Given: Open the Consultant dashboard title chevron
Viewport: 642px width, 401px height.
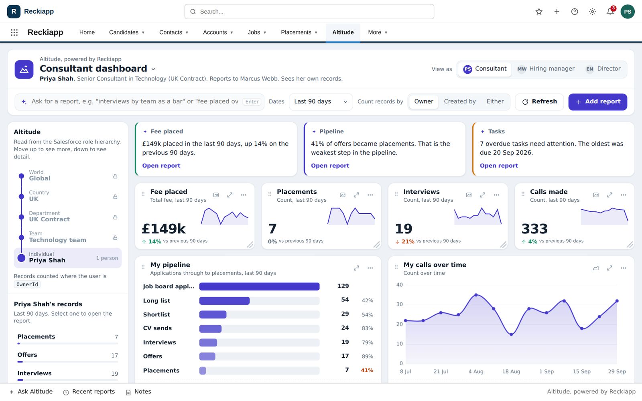Looking at the screenshot, I should (x=153, y=69).
